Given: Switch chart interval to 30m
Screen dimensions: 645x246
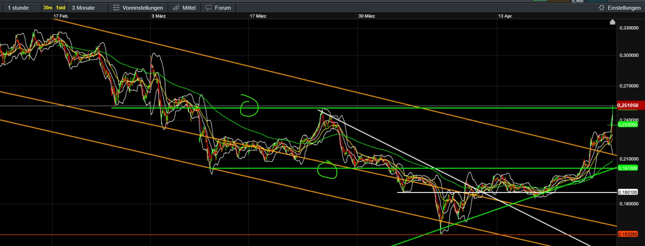Looking at the screenshot, I should coord(48,8).
